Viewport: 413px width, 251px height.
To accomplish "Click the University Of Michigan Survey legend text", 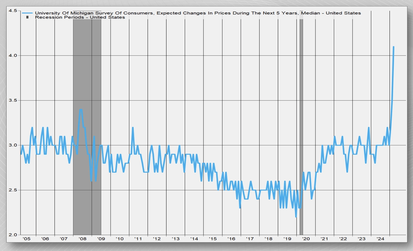I will pyautogui.click(x=198, y=13).
